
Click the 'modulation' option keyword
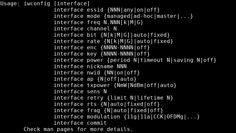(x=103, y=117)
